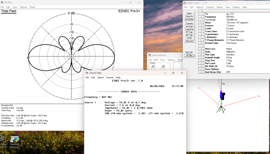Click the View Ant button

[189, 41]
